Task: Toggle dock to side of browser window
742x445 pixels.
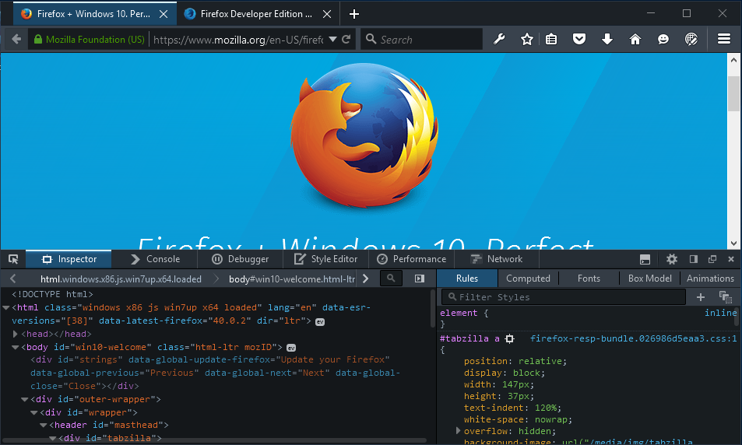Action: (693, 259)
